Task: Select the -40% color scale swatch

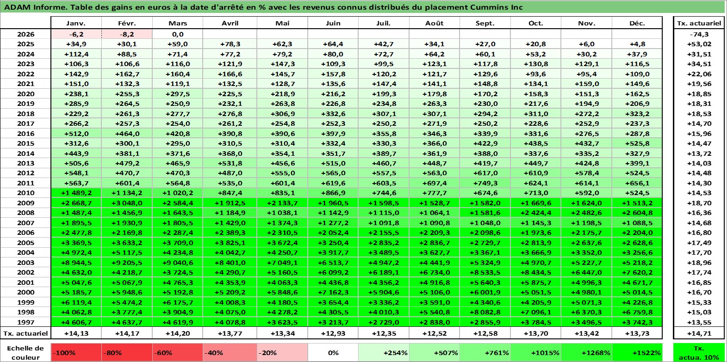Action: [230, 352]
